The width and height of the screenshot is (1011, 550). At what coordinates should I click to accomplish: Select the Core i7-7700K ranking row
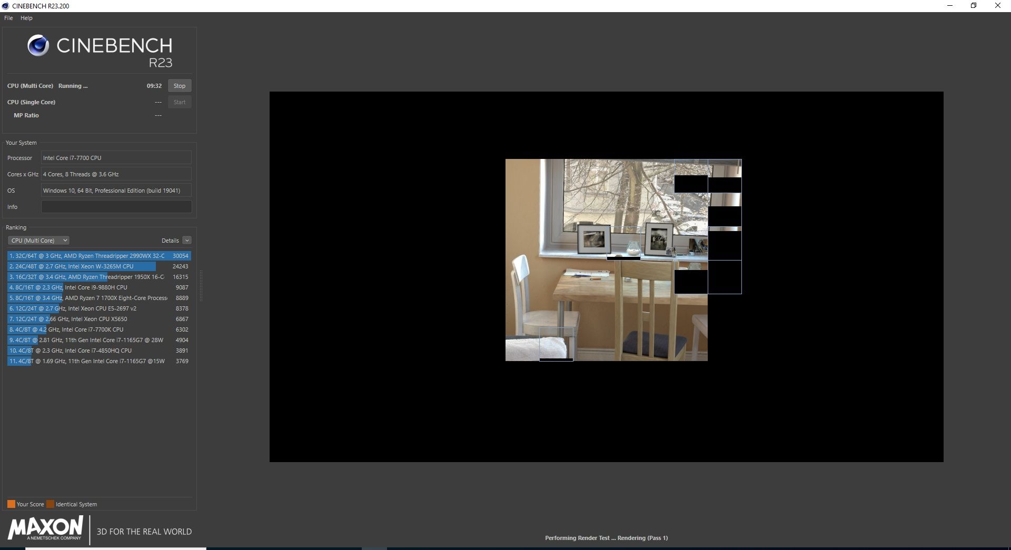[x=99, y=329]
